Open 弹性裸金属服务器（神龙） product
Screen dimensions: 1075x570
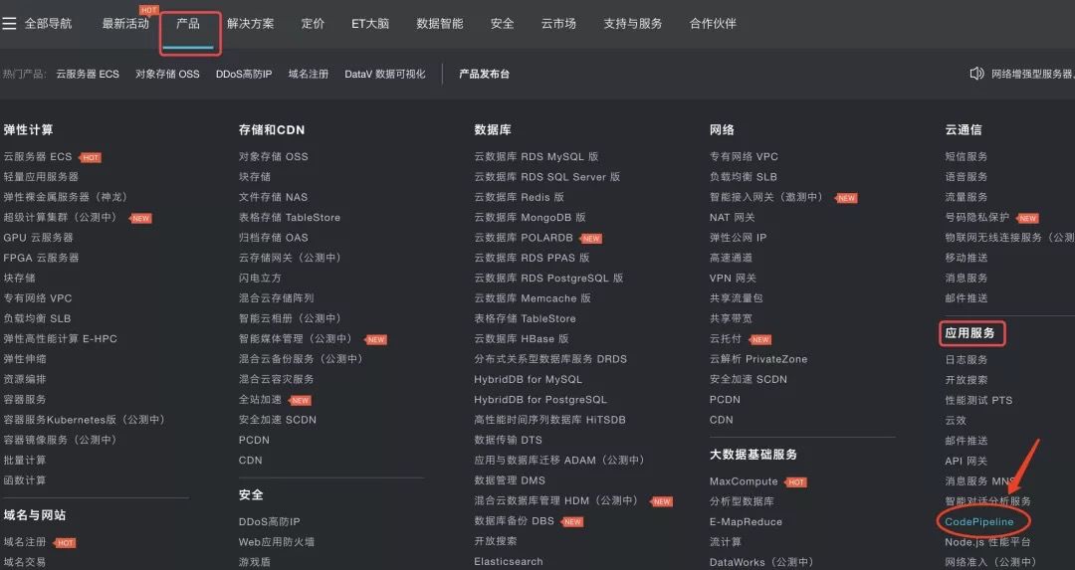[x=66, y=197]
